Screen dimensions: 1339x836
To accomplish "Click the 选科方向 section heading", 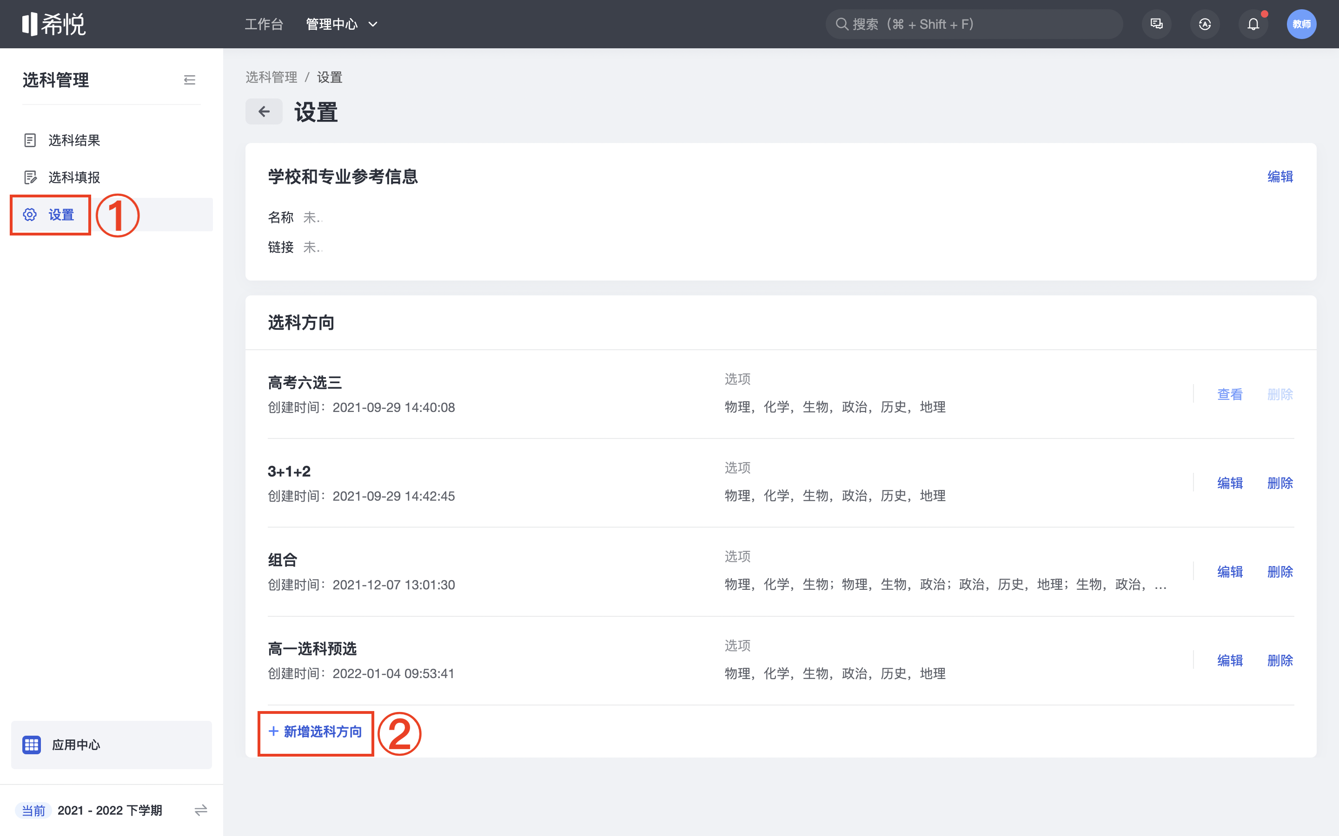I will (x=301, y=322).
